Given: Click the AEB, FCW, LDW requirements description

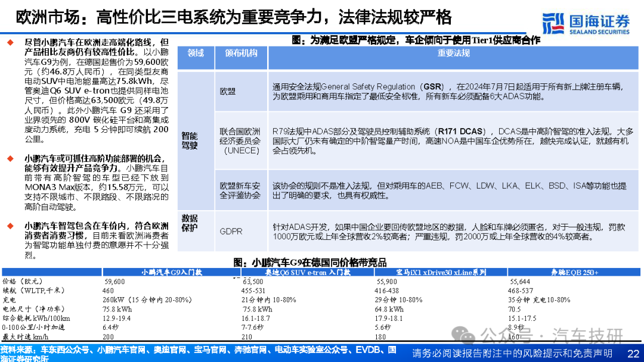Looking at the screenshot, I should coord(450,191).
